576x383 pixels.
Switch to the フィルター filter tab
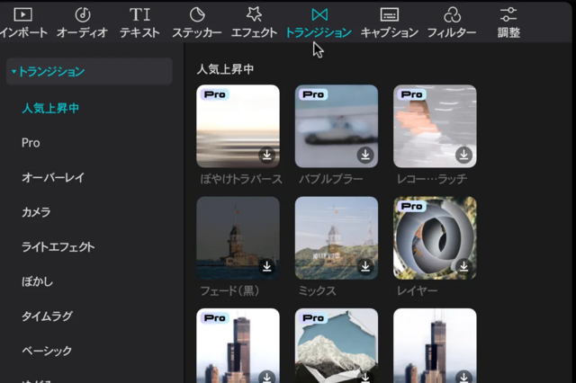point(452,22)
